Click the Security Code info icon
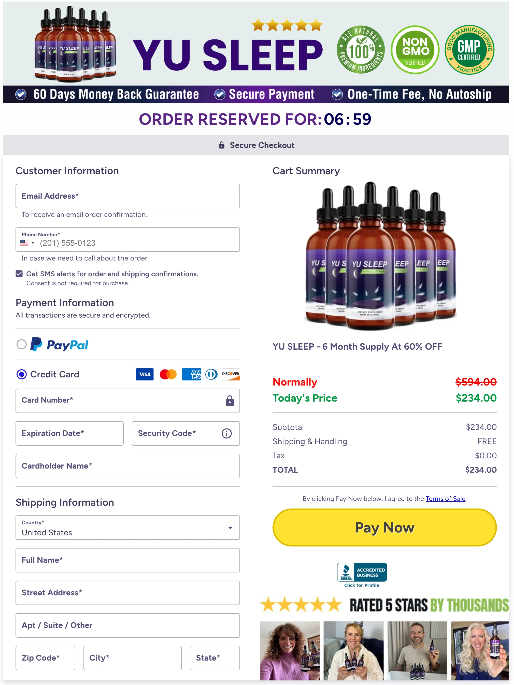 (226, 433)
